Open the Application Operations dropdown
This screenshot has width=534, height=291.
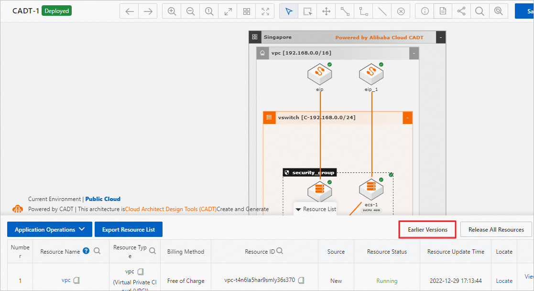pyautogui.click(x=50, y=230)
